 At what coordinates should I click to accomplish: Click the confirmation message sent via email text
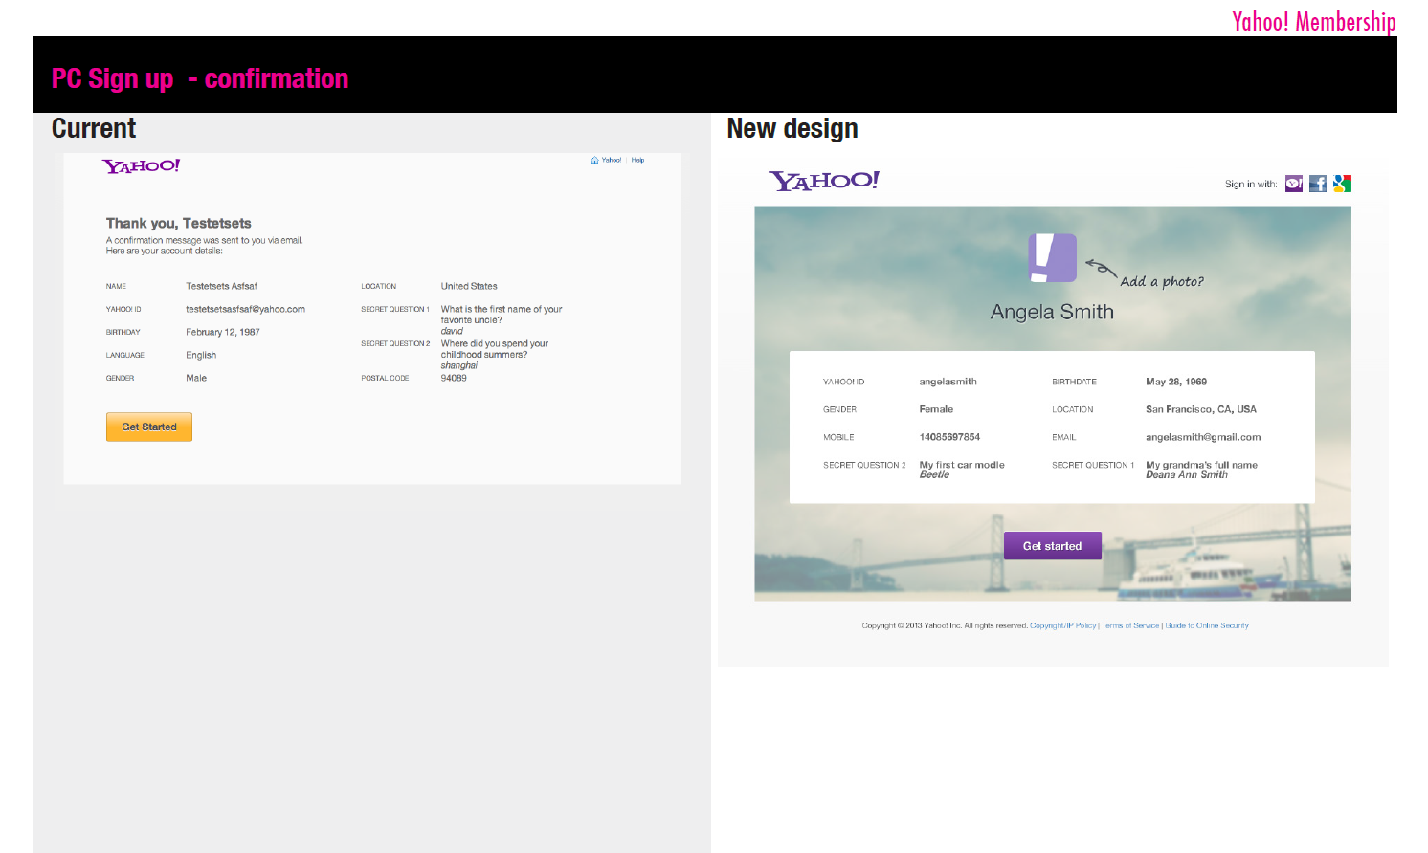(205, 240)
